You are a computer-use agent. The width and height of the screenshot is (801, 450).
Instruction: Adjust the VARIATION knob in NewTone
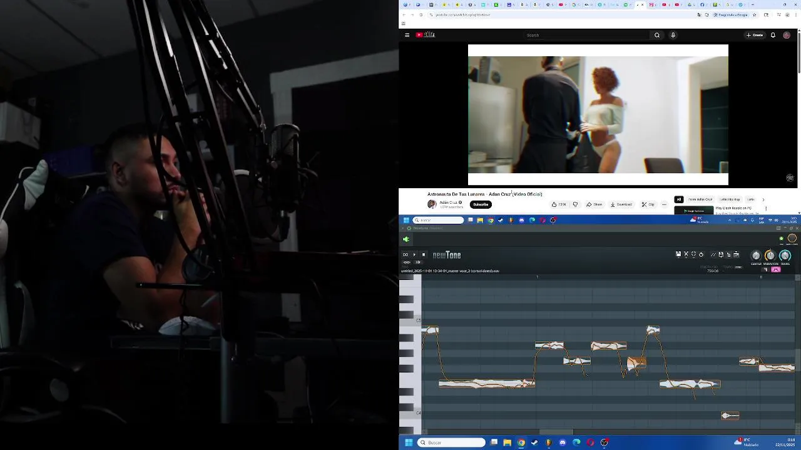click(x=770, y=255)
